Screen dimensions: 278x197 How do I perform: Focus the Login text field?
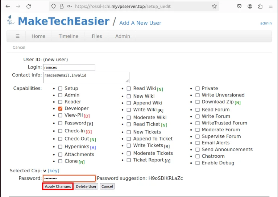coord(69,67)
